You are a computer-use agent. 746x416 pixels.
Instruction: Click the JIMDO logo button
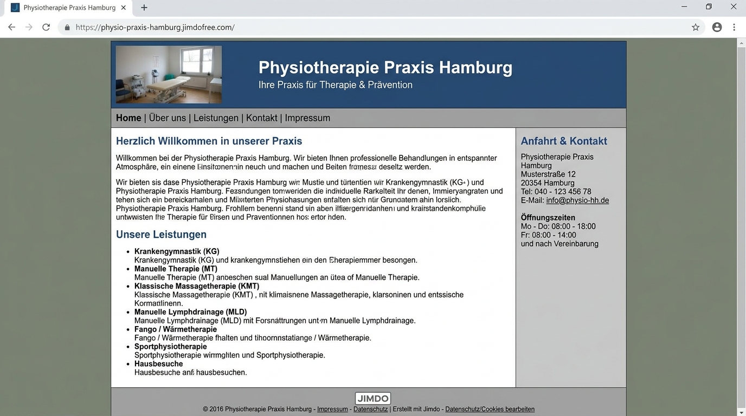pyautogui.click(x=372, y=398)
